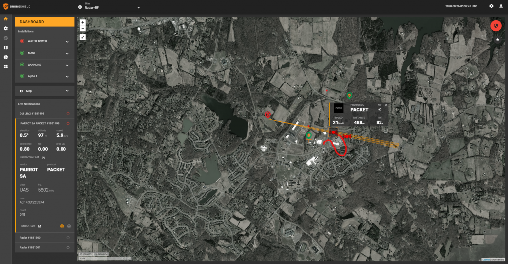Close the PACKET drone info popup

coord(386,105)
